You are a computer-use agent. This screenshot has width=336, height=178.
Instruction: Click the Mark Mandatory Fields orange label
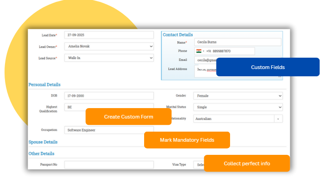(x=187, y=140)
